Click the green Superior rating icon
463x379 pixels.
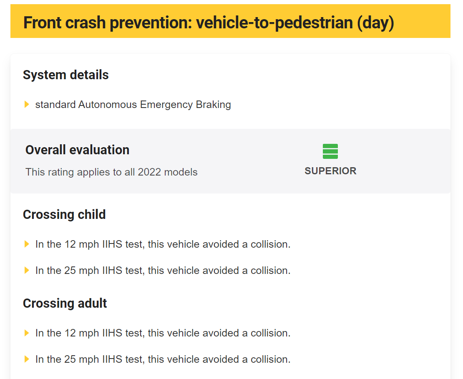pyautogui.click(x=330, y=151)
